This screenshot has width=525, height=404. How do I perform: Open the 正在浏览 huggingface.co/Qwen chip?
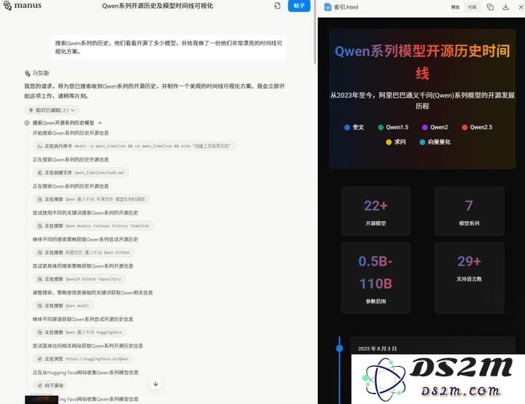[83, 359]
